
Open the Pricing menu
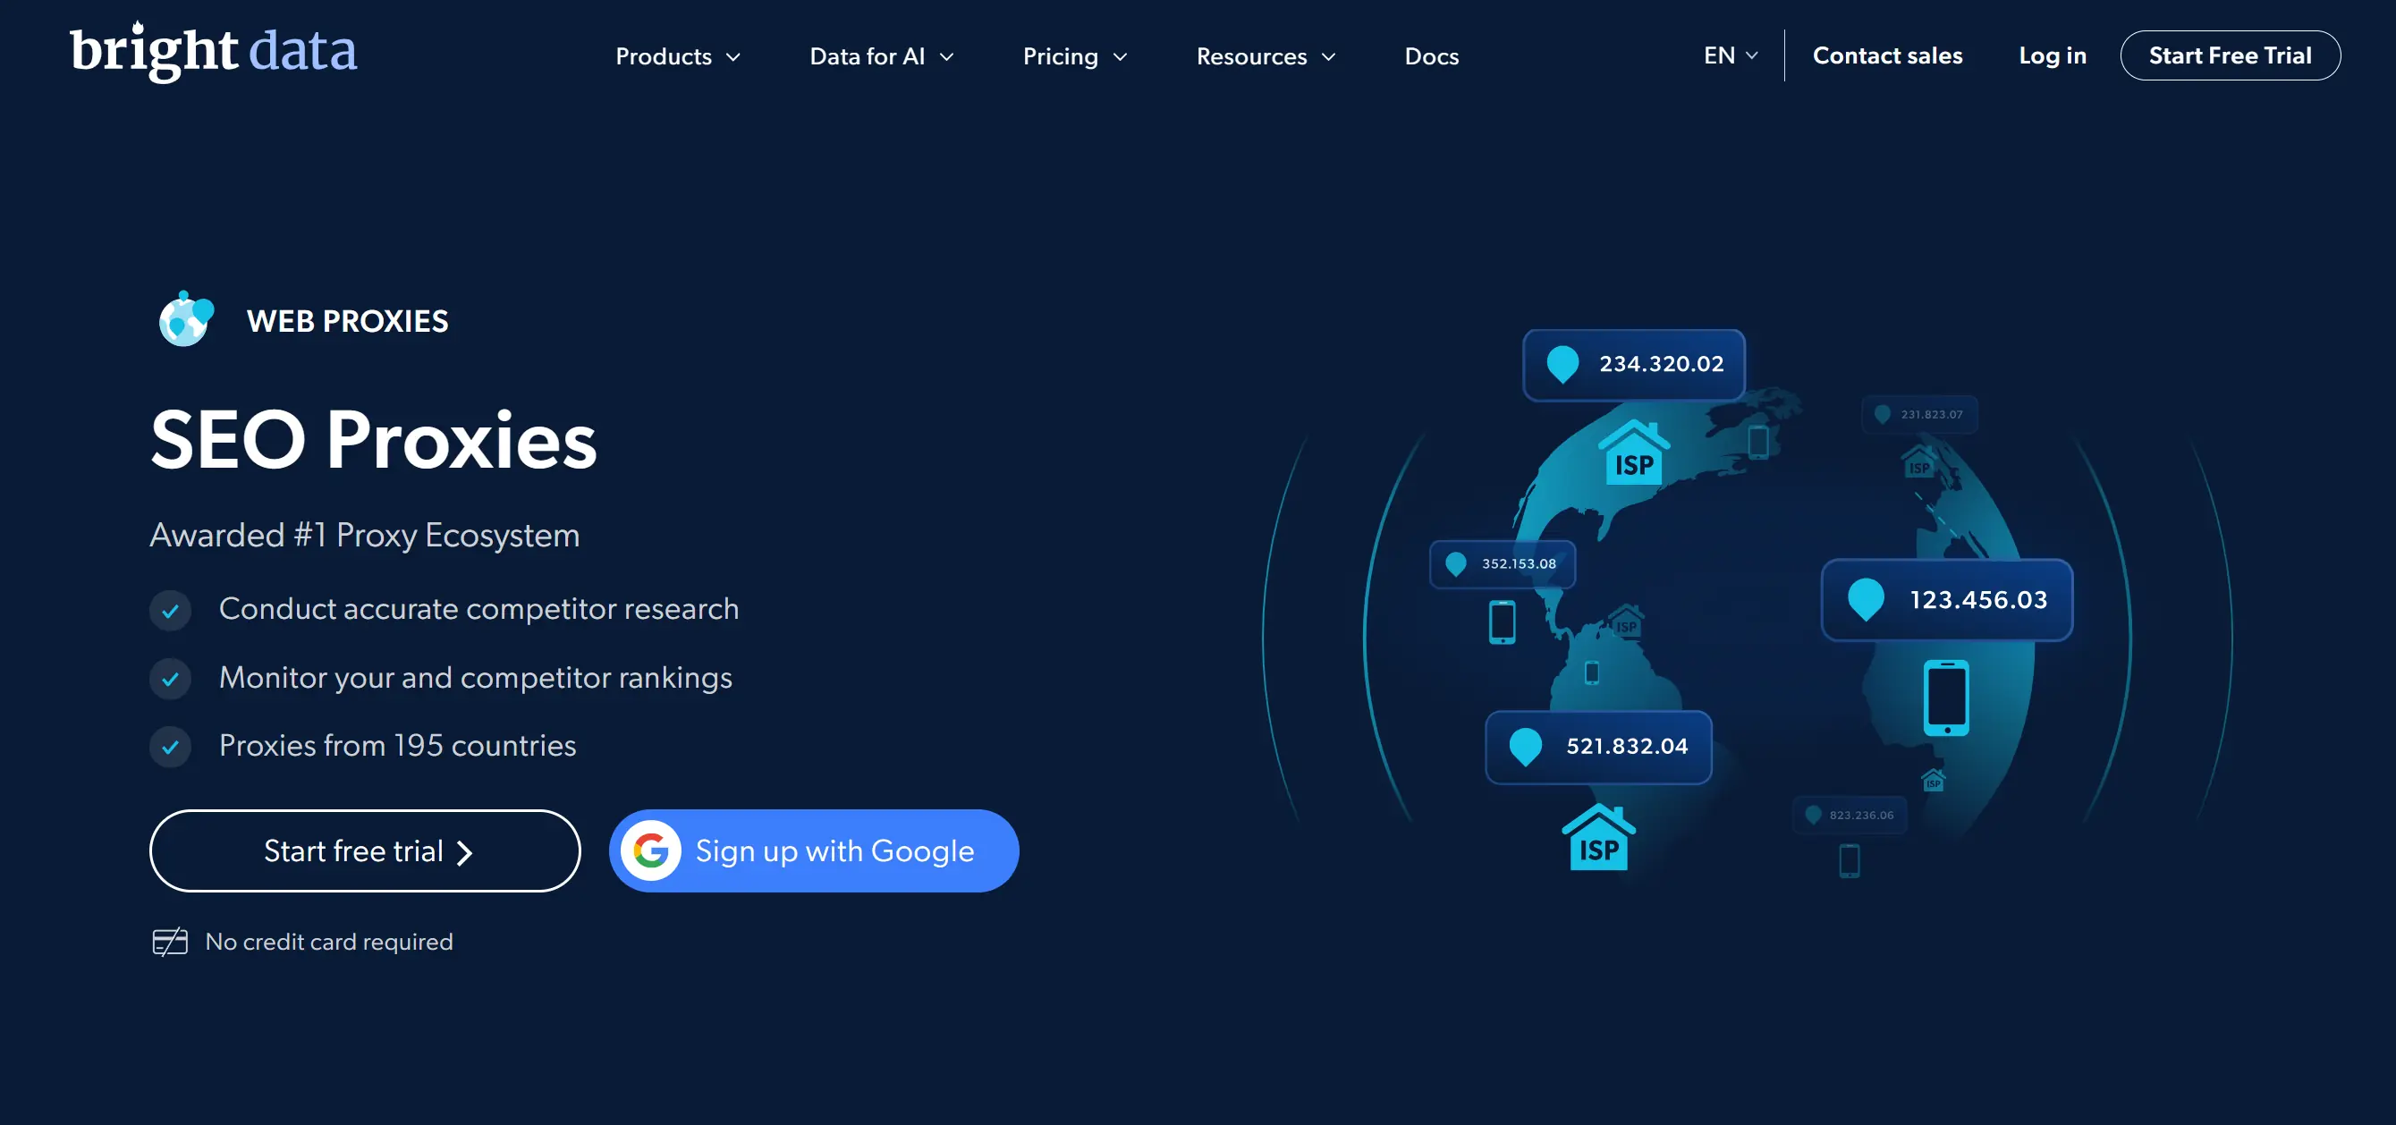tap(1075, 56)
